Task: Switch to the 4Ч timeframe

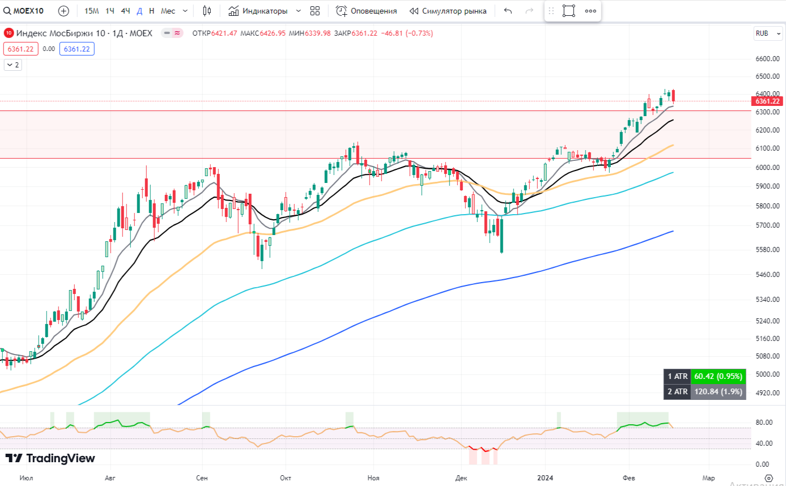Action: pyautogui.click(x=125, y=11)
